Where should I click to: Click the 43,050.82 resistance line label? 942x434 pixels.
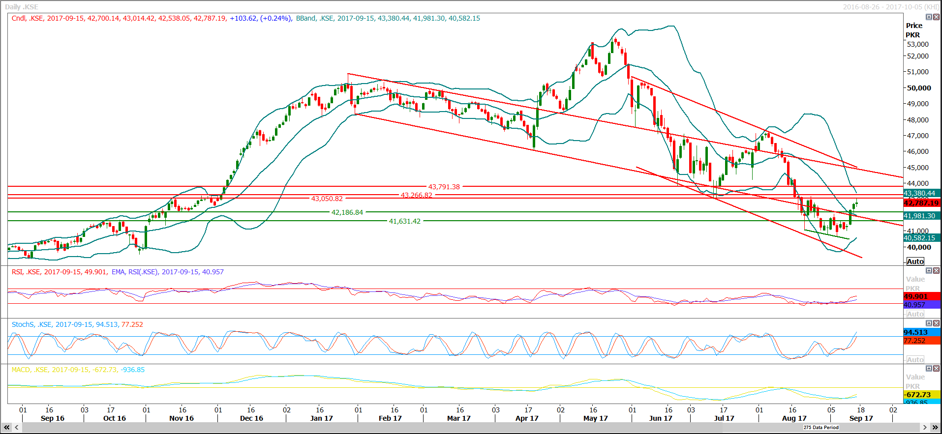point(327,199)
